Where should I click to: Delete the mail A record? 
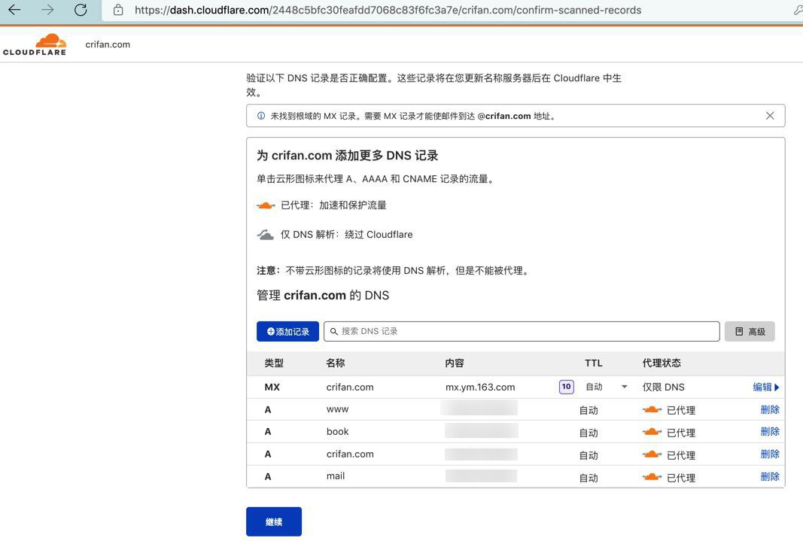pyautogui.click(x=770, y=476)
